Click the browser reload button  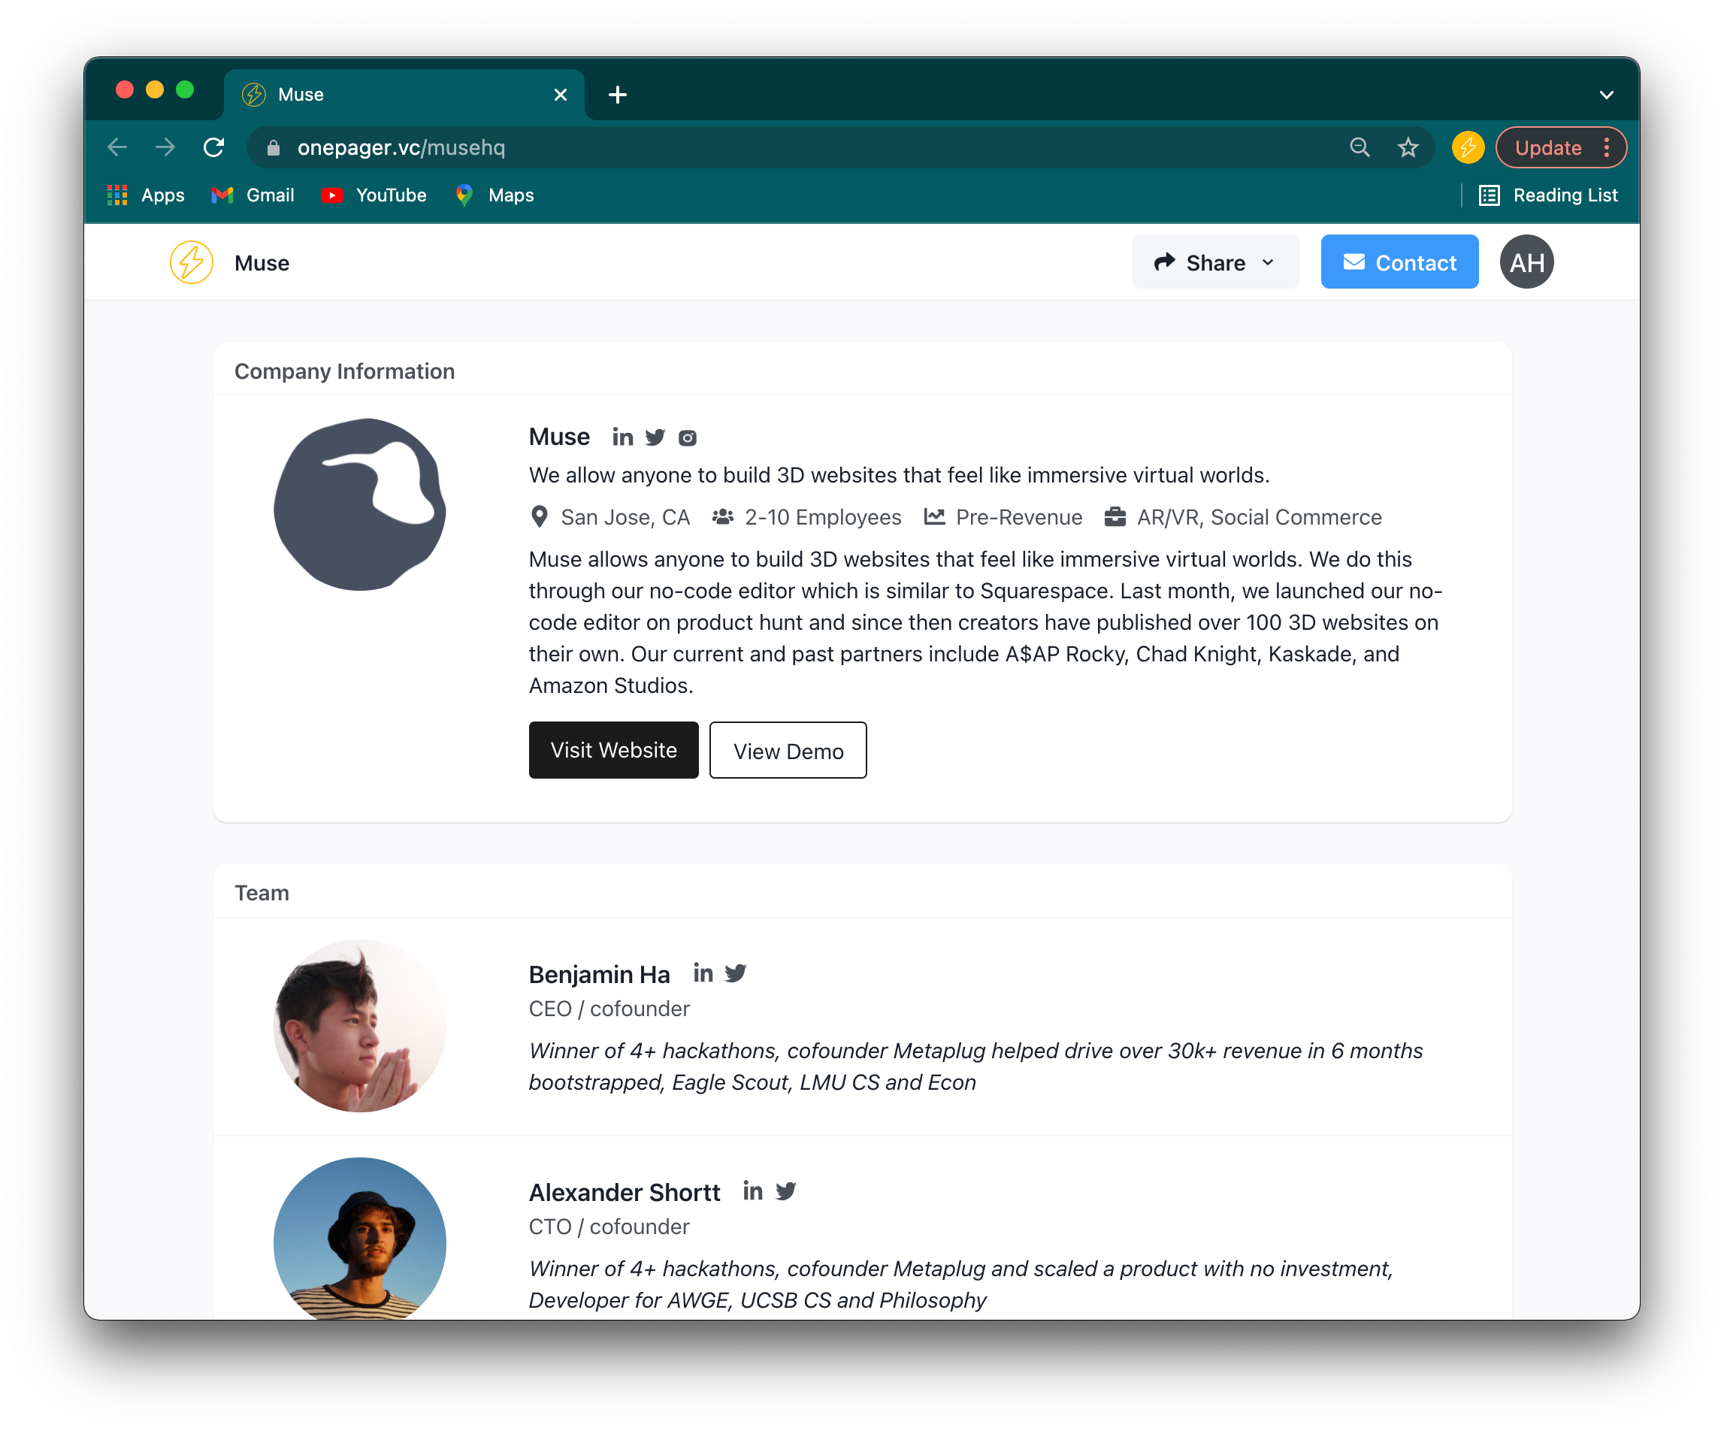tap(214, 148)
